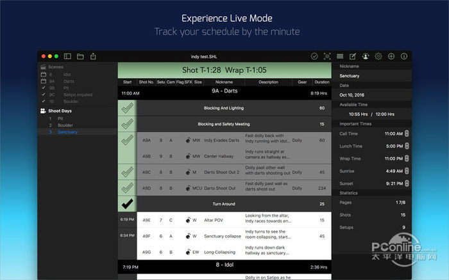
Task: Adjust the Wrap Time stepper
Action: coord(407,159)
